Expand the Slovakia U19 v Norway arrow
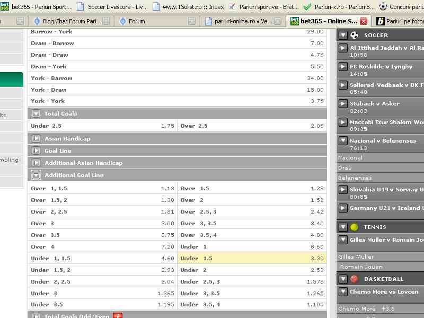The width and height of the screenshot is (424, 318). (343, 190)
